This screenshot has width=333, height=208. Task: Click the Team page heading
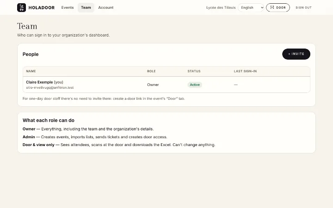27,26
